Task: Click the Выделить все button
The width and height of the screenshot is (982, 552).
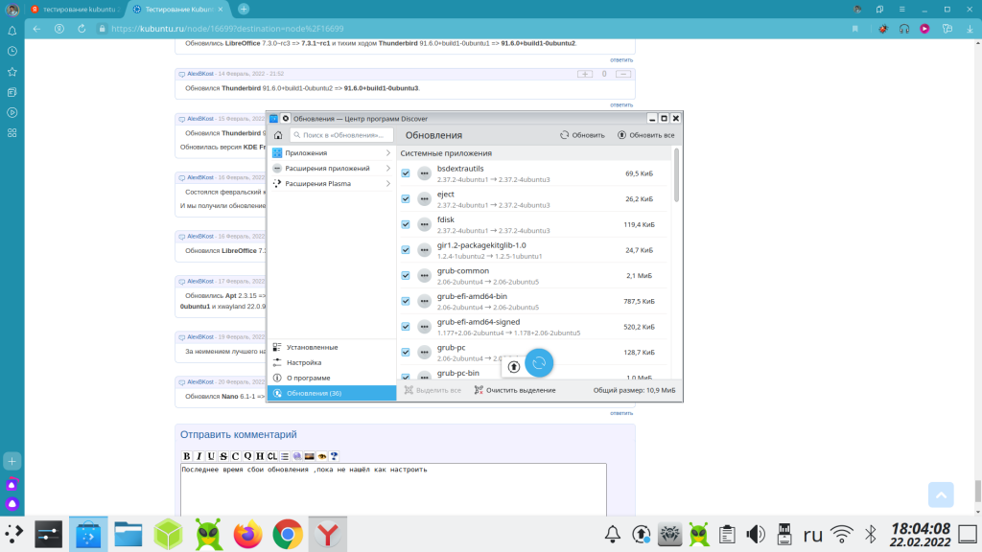Action: pos(433,390)
